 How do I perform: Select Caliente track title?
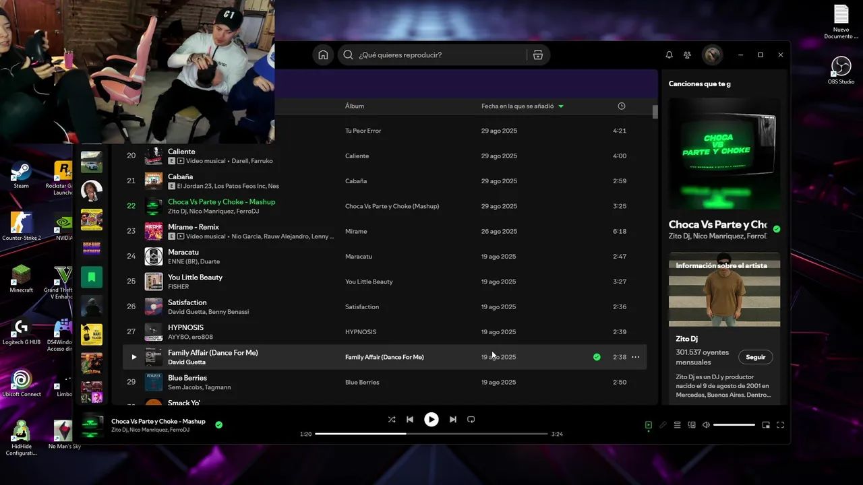(181, 152)
